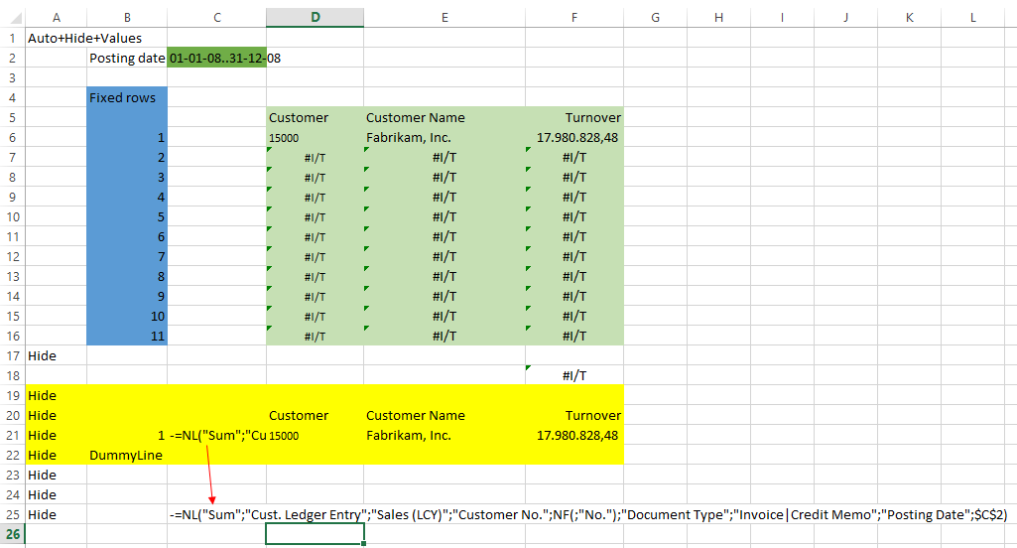Click the long NL formula in row 25

[x=587, y=515]
